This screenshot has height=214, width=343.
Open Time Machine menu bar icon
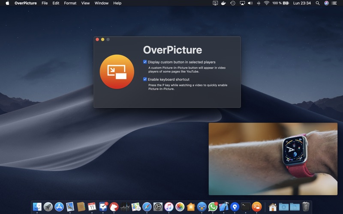point(233,3)
